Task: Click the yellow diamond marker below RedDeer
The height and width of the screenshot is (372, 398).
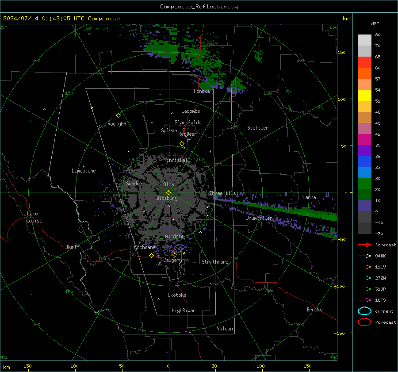Action: 182,144
